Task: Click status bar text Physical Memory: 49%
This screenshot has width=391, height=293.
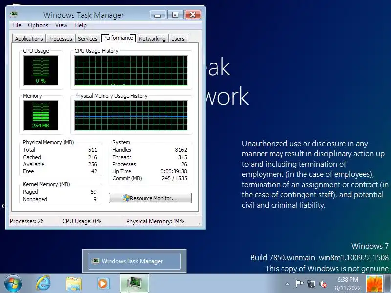Action: [155, 221]
